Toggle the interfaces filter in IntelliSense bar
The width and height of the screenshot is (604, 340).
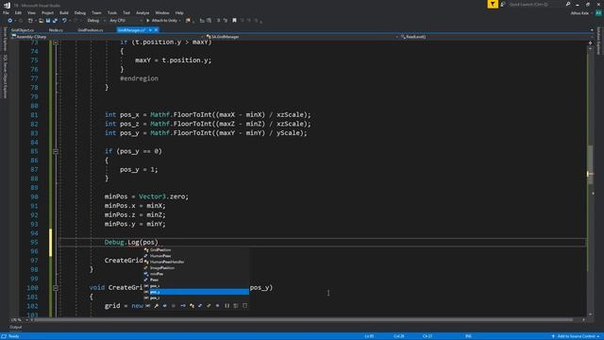pos(183,306)
